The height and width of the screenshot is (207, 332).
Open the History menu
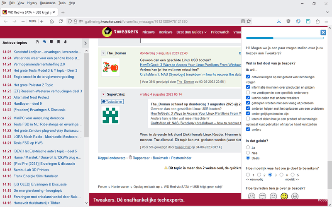click(32, 3)
